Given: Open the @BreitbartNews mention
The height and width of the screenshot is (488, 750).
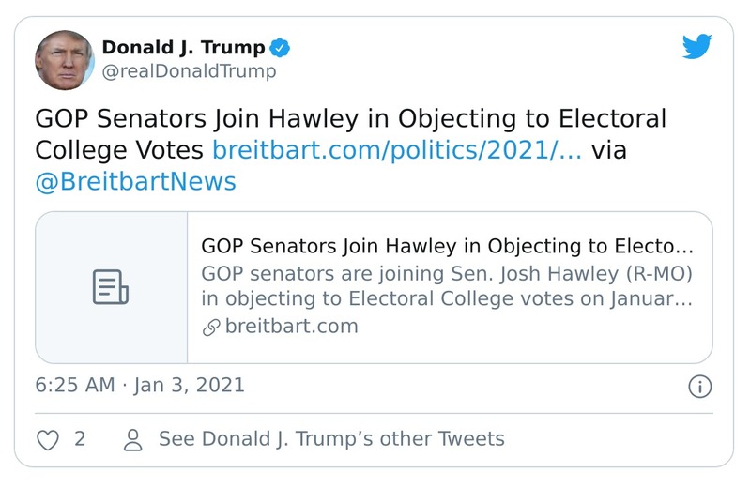Looking at the screenshot, I should [135, 181].
